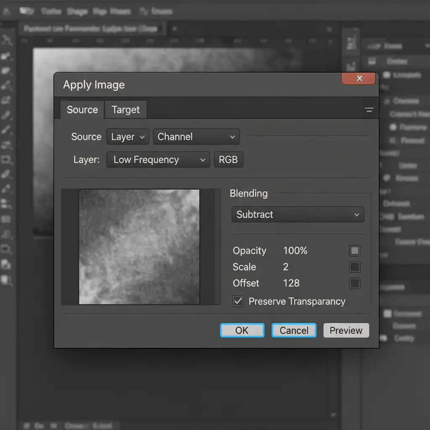The image size is (430, 430).
Task: Open the Source Layer dropdown
Action: [x=128, y=137]
